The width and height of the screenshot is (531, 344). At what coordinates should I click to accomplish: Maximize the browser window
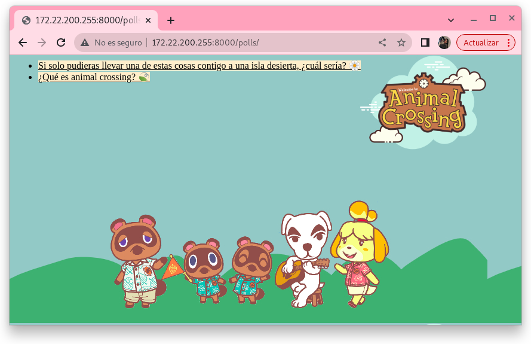pyautogui.click(x=493, y=19)
